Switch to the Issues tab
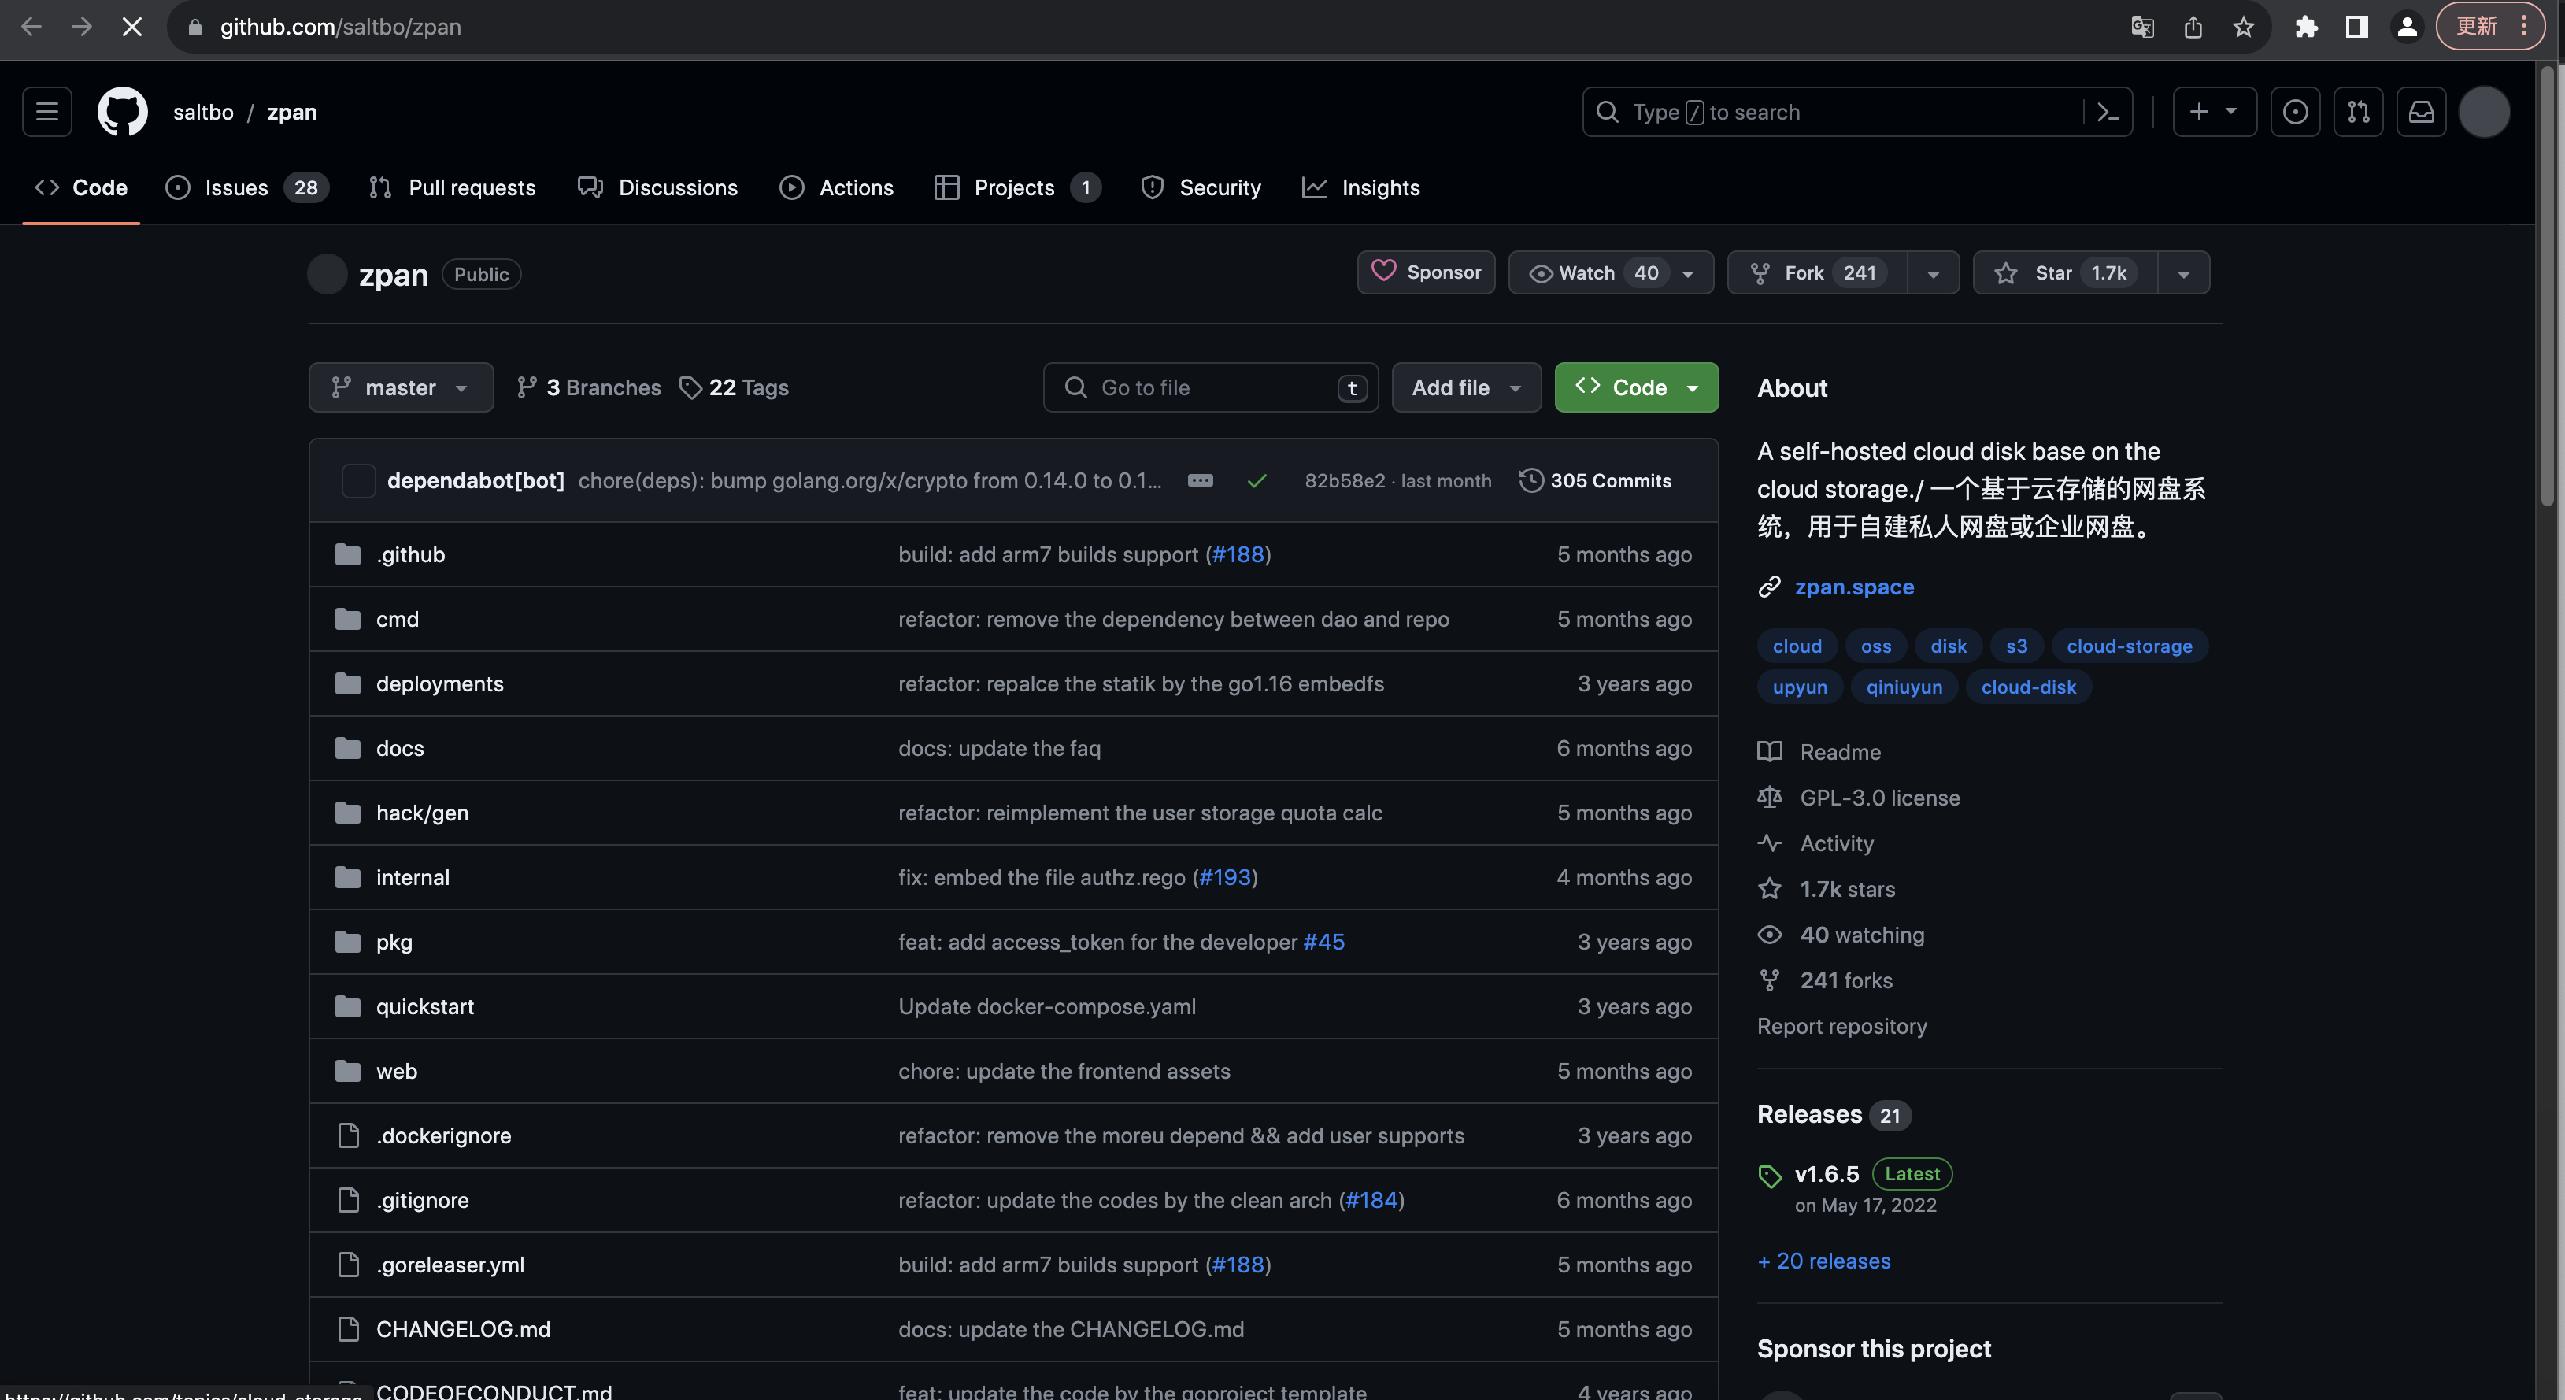This screenshot has height=1400, width=2565. 246,187
